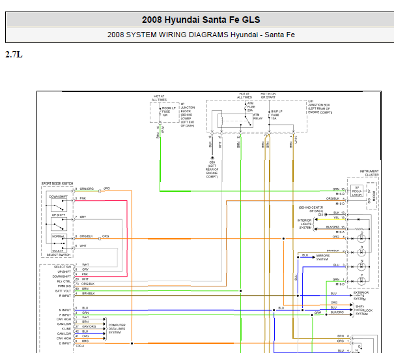
Task: Click the NORMAL select switch symbol
Action: tap(59, 243)
